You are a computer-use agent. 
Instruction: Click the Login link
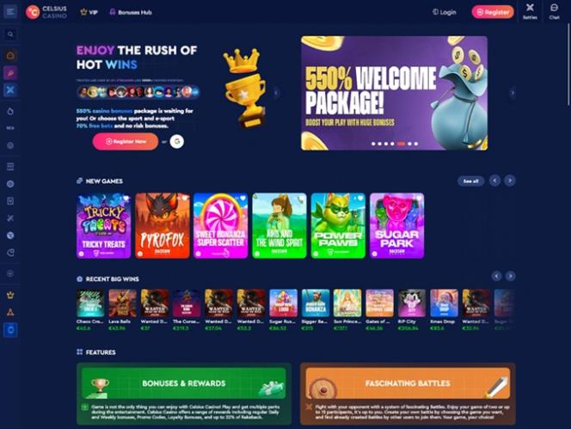pos(445,12)
